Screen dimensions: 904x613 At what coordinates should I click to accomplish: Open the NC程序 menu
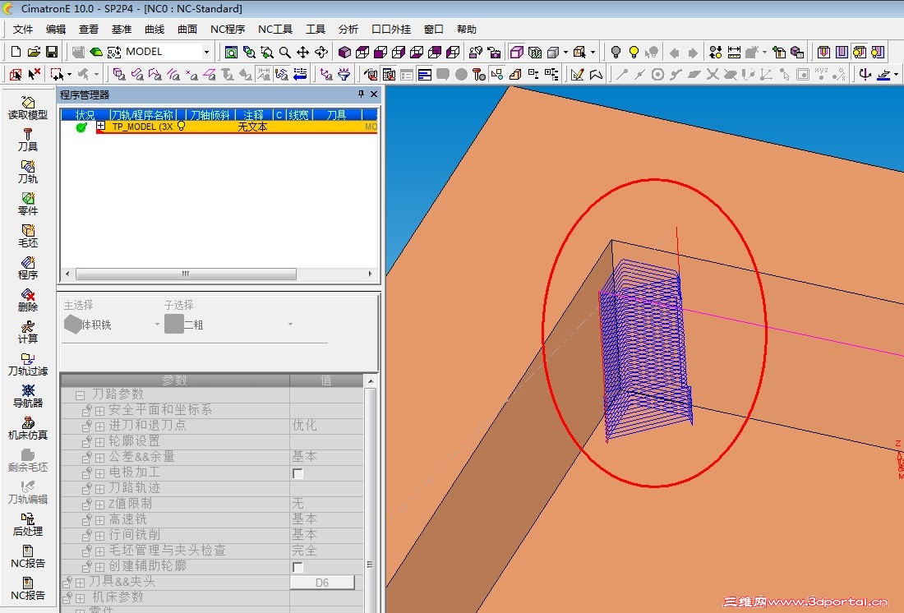point(227,30)
